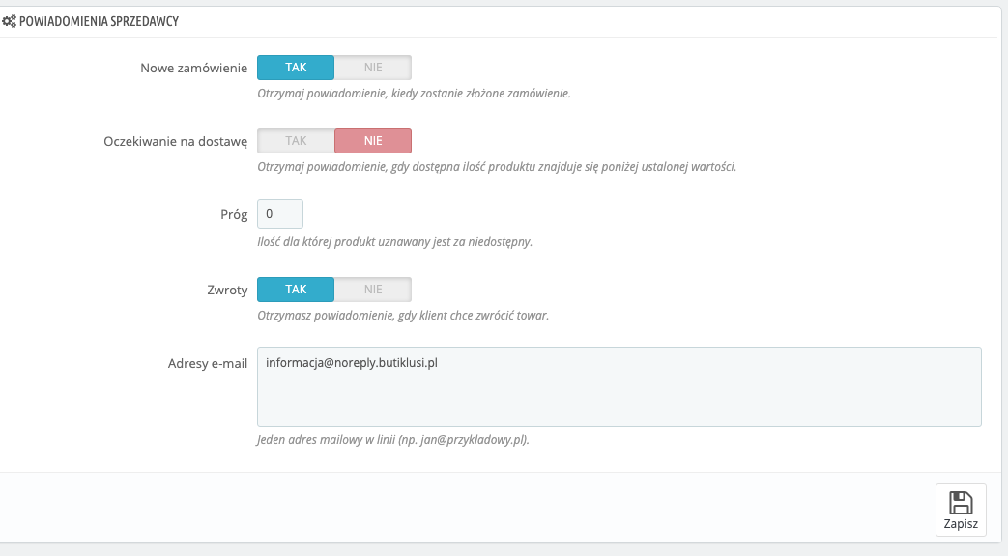Click the gears icon beside Powiadomienia sprzedawcy
Viewport: 1008px width, 556px height.
coord(9,22)
